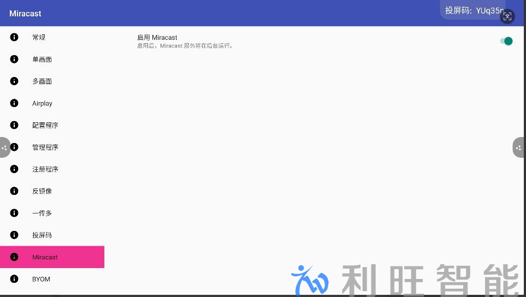Select 多画面 in the sidebar
Viewport: 526px width, 297px height.
pos(52,81)
